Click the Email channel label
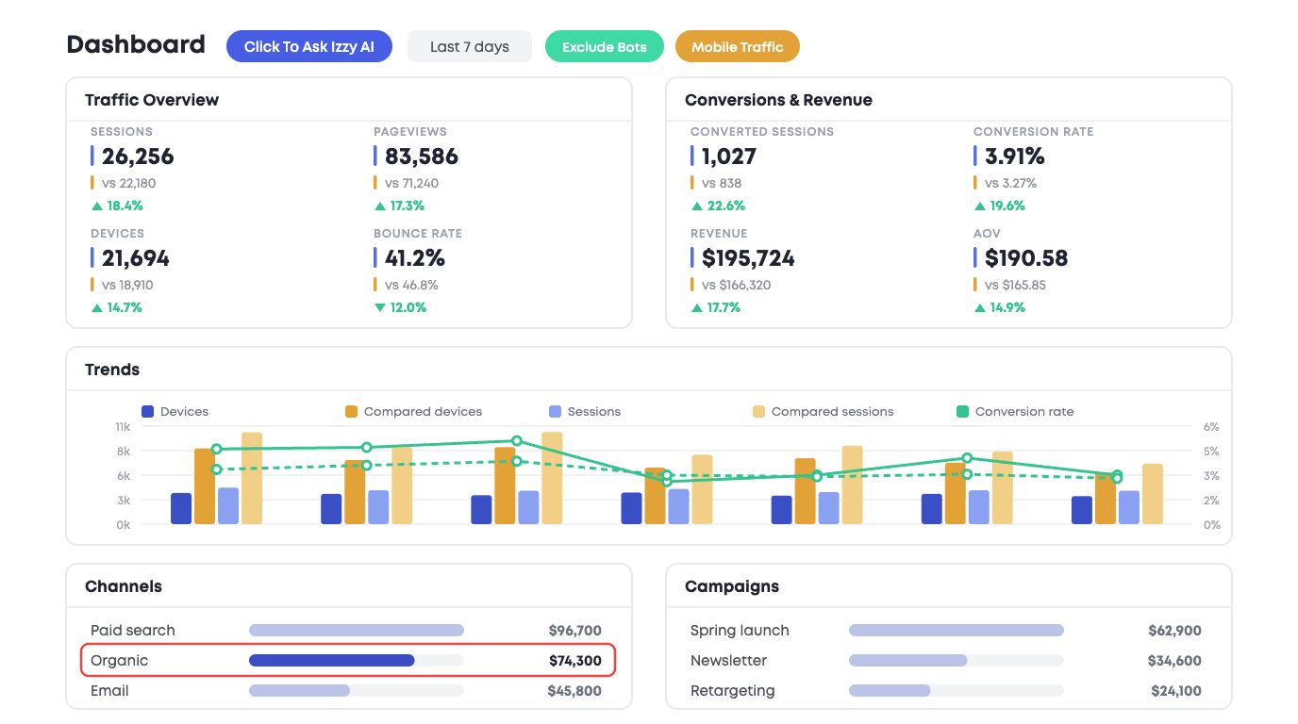 point(109,690)
